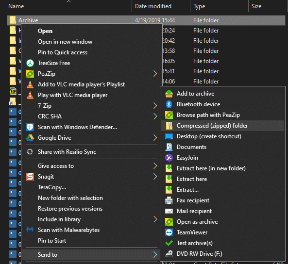
Task: Click the Fax recipient icon
Action: pyautogui.click(x=169, y=200)
